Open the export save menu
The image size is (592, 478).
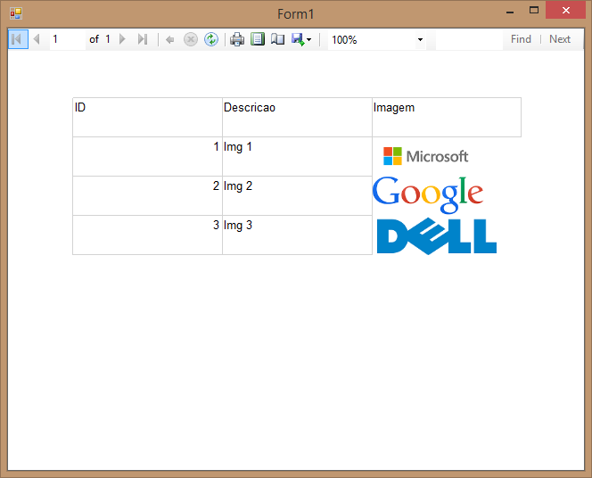pos(301,39)
